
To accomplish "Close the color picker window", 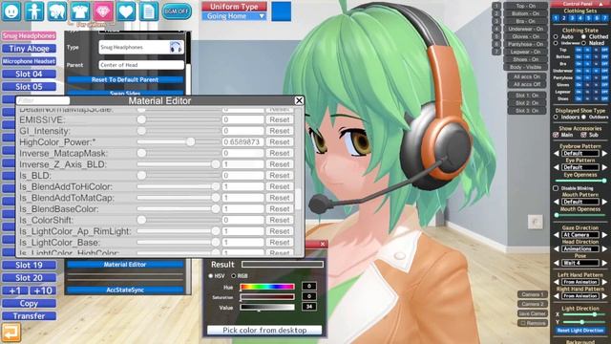I will (x=323, y=245).
